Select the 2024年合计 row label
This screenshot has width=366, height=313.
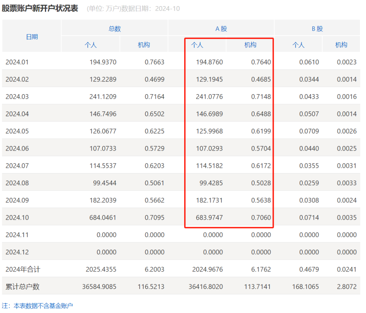click(x=23, y=270)
